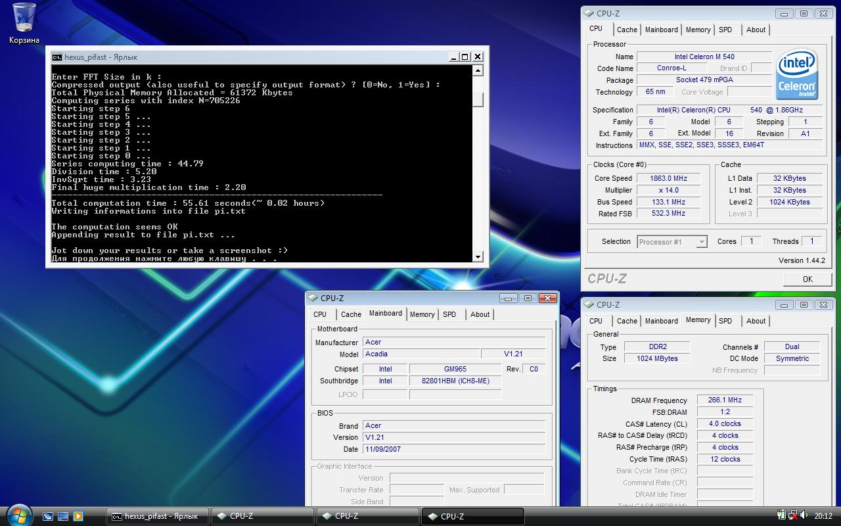
Task: Click the disconnected network tray icon
Action: click(x=793, y=515)
